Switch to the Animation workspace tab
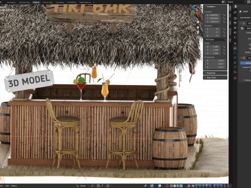Screen dimensions: 251x188 tap(12, 2)
